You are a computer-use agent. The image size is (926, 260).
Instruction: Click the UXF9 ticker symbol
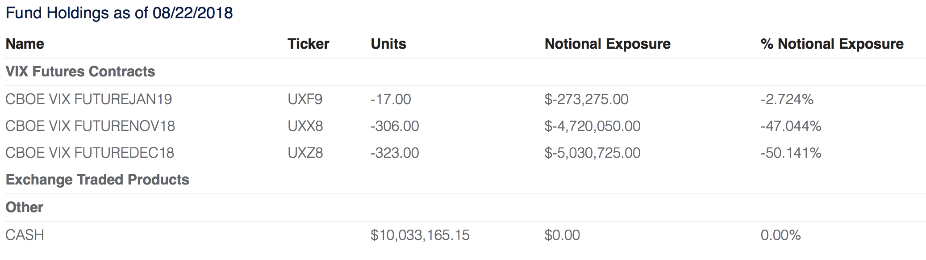pos(305,99)
